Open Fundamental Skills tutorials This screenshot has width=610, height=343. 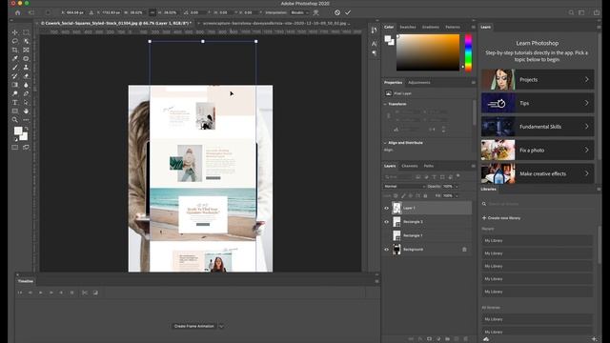[x=538, y=127]
